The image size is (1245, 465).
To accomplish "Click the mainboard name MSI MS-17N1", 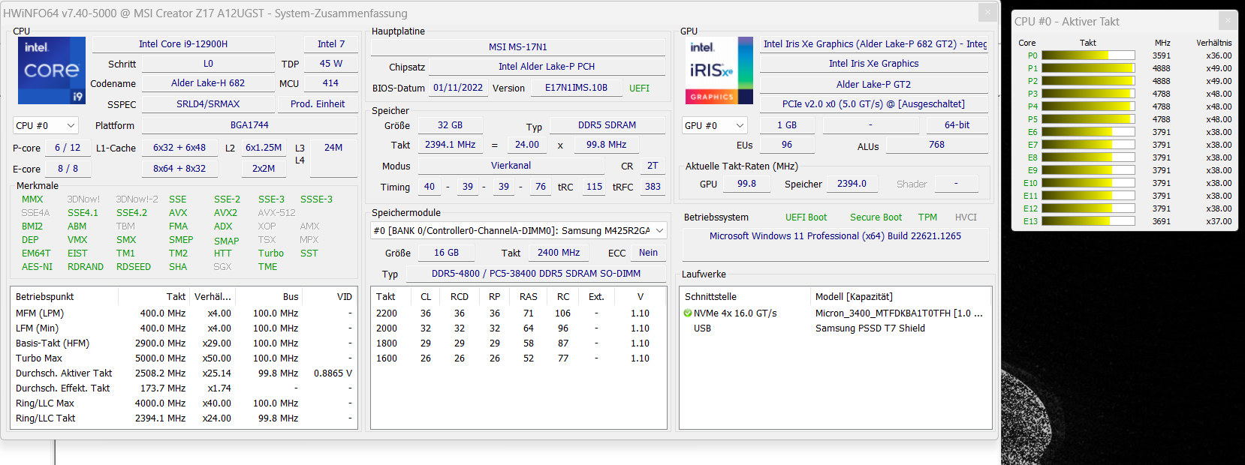I will (518, 46).
